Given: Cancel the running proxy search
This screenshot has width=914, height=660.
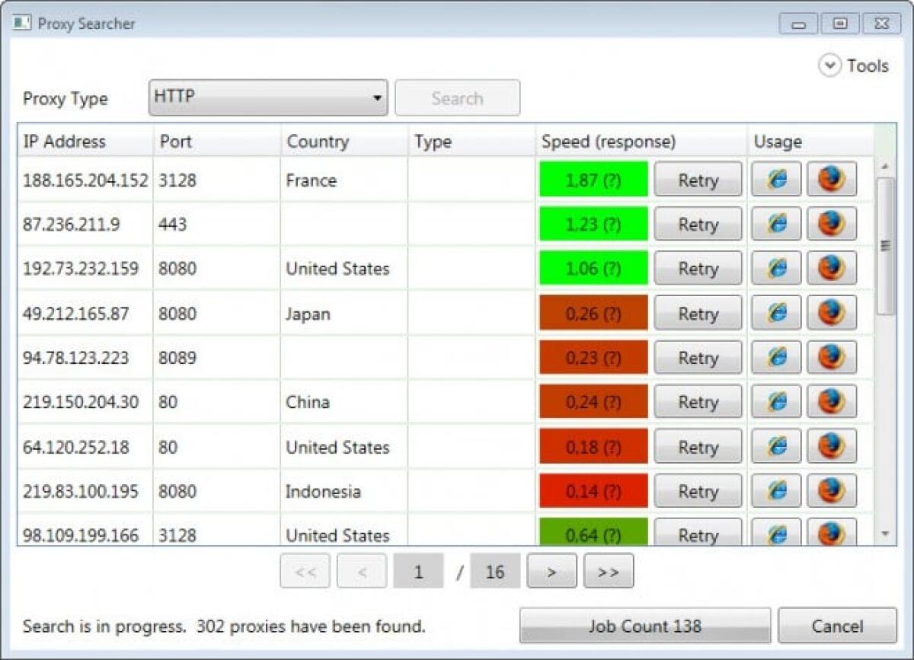Looking at the screenshot, I should point(836,626).
